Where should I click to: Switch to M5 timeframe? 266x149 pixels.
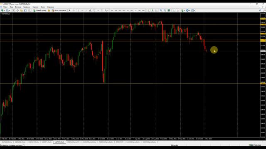pyautogui.click(x=116, y=10)
